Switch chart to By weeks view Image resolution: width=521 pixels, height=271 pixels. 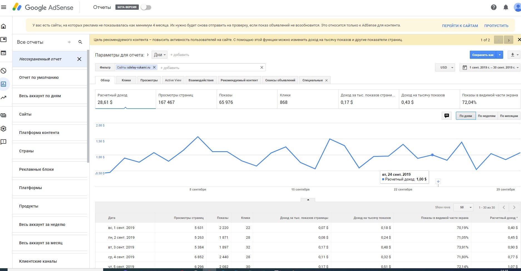click(x=486, y=116)
